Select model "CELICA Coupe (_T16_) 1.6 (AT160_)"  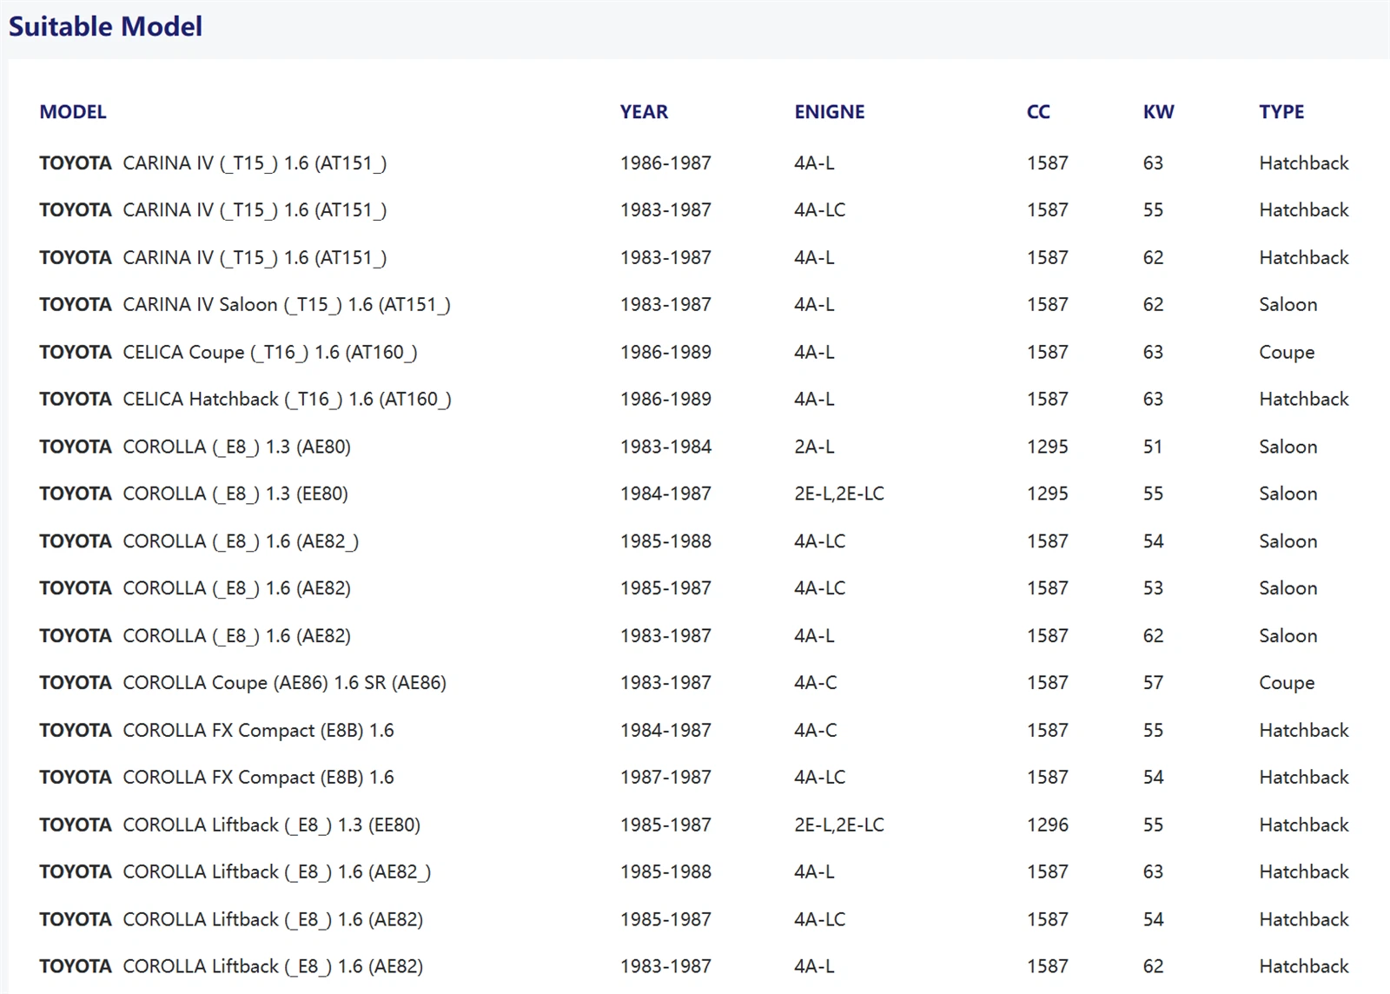(x=270, y=352)
